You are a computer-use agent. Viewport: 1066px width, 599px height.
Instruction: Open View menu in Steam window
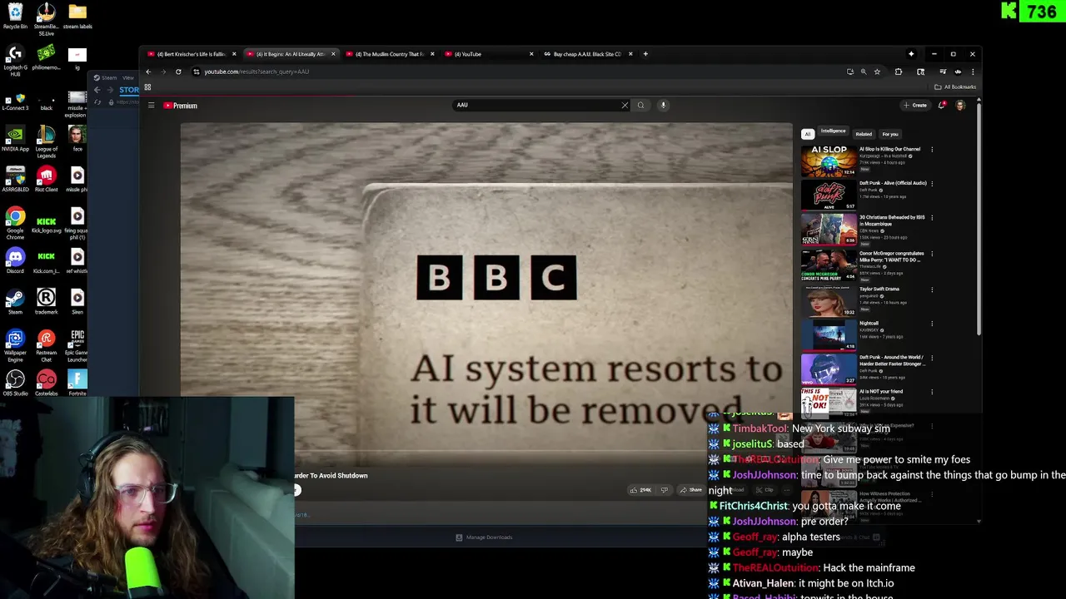coord(128,77)
